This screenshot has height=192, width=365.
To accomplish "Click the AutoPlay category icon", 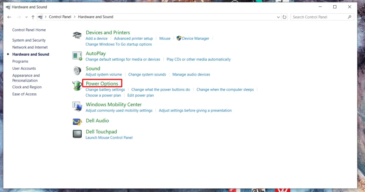I will click(77, 56).
